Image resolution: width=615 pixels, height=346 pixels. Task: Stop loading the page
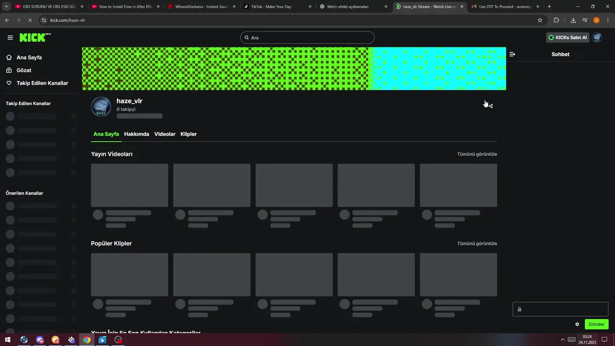tap(30, 20)
